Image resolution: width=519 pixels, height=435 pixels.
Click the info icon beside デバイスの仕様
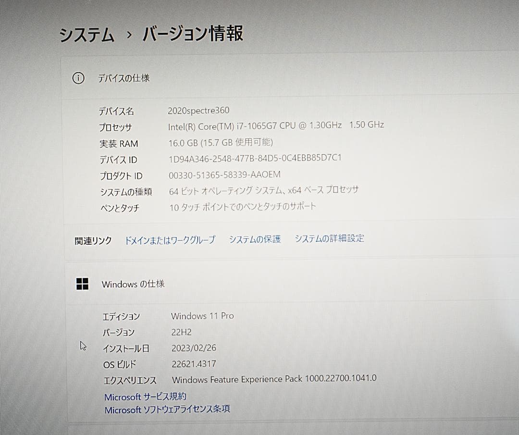coord(78,78)
